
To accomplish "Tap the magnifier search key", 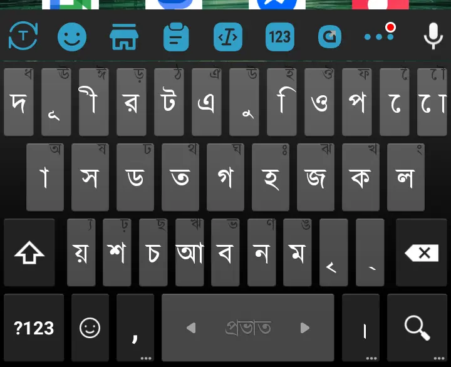I will [x=417, y=328].
